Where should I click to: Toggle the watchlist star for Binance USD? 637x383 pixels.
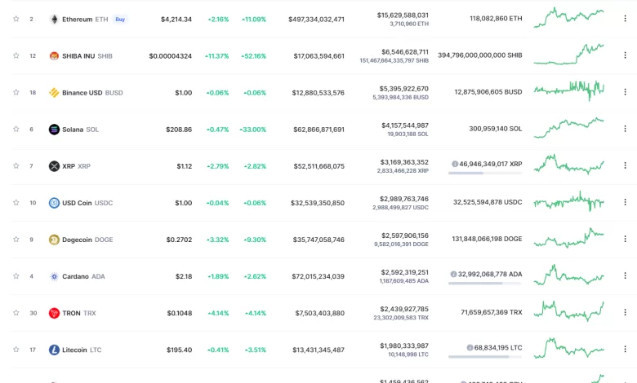click(x=16, y=93)
